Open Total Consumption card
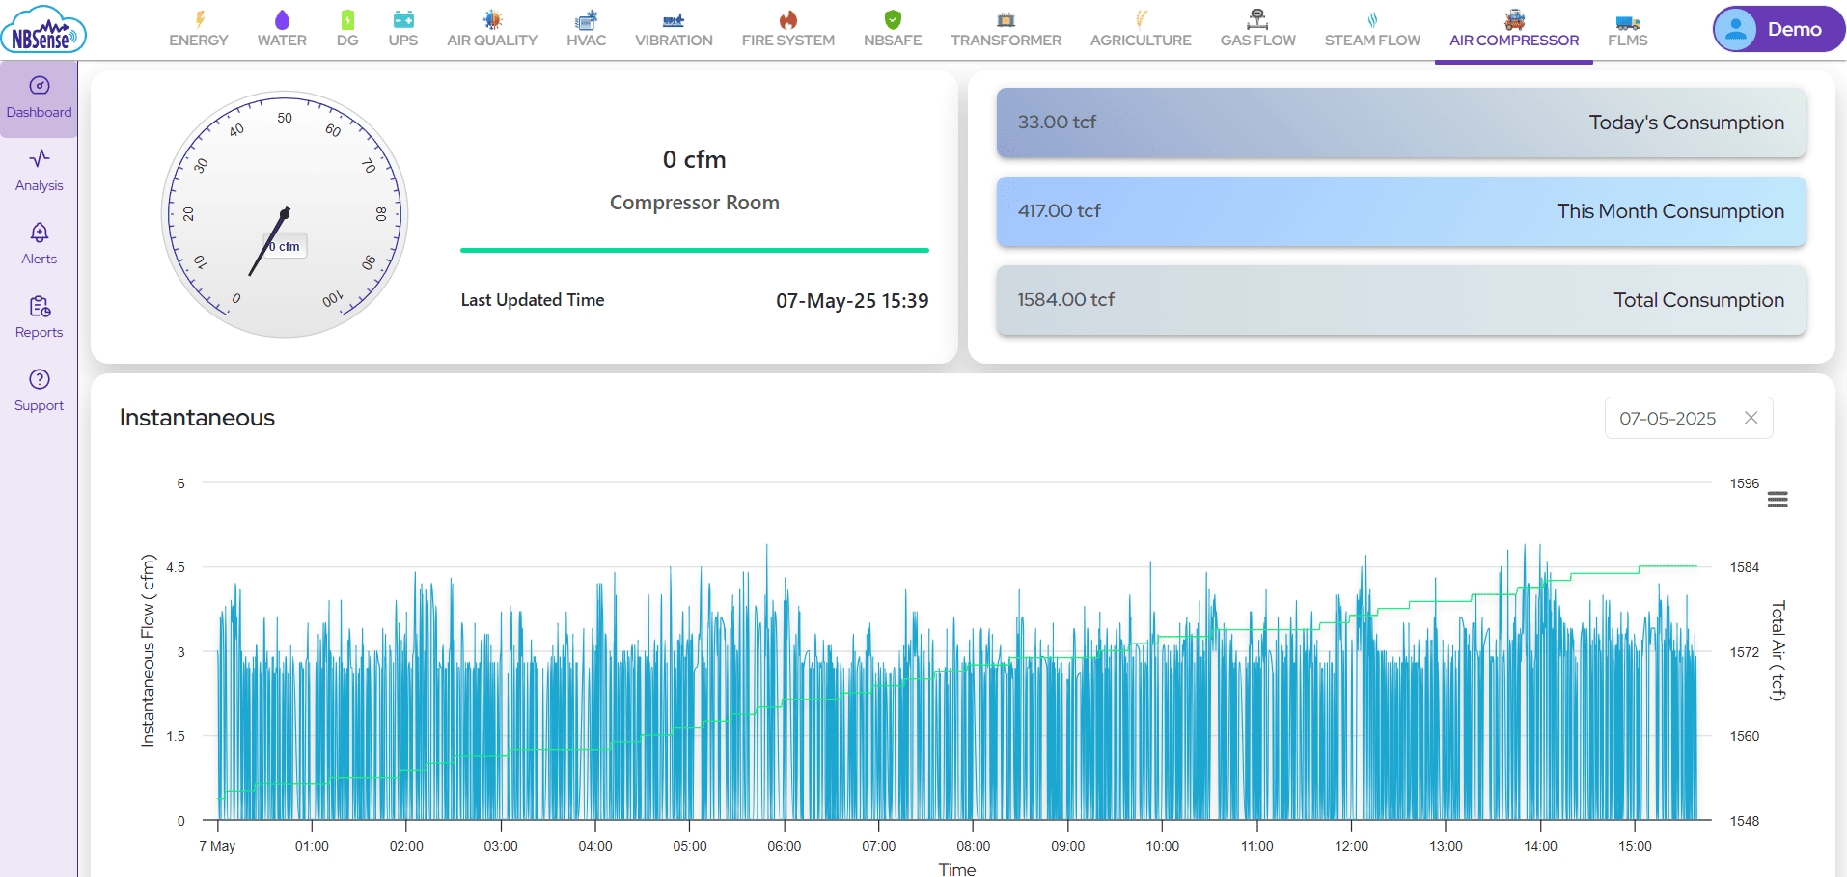Screen dimensions: 1847x877 click(x=1401, y=300)
